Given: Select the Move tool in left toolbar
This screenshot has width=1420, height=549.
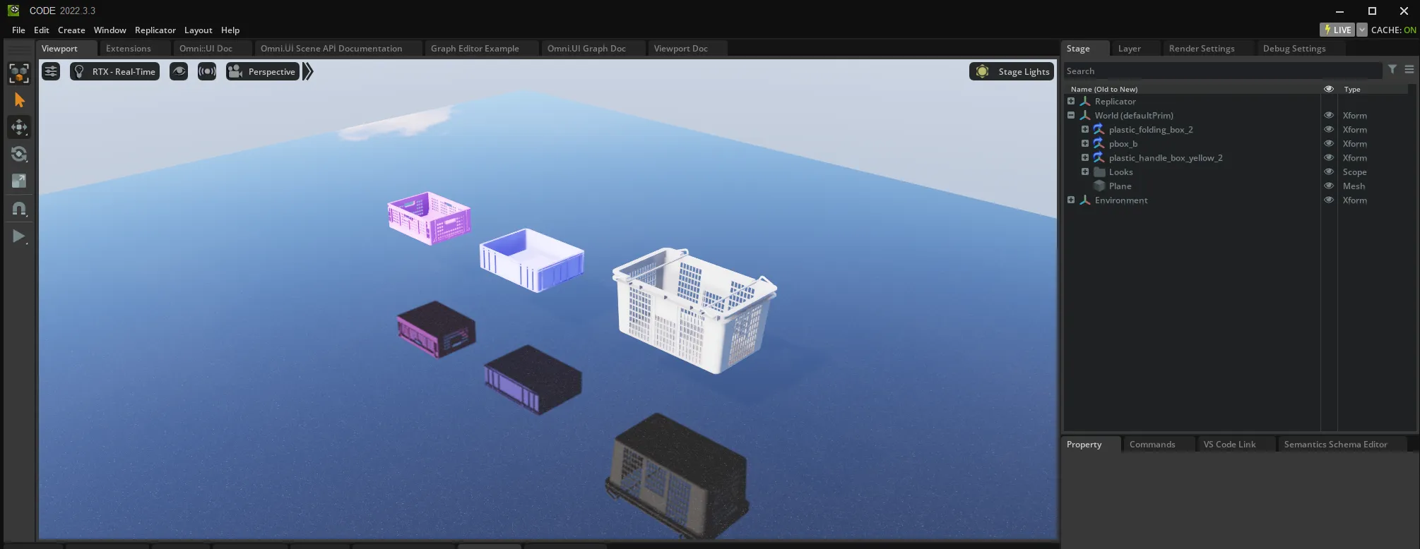Looking at the screenshot, I should point(19,127).
